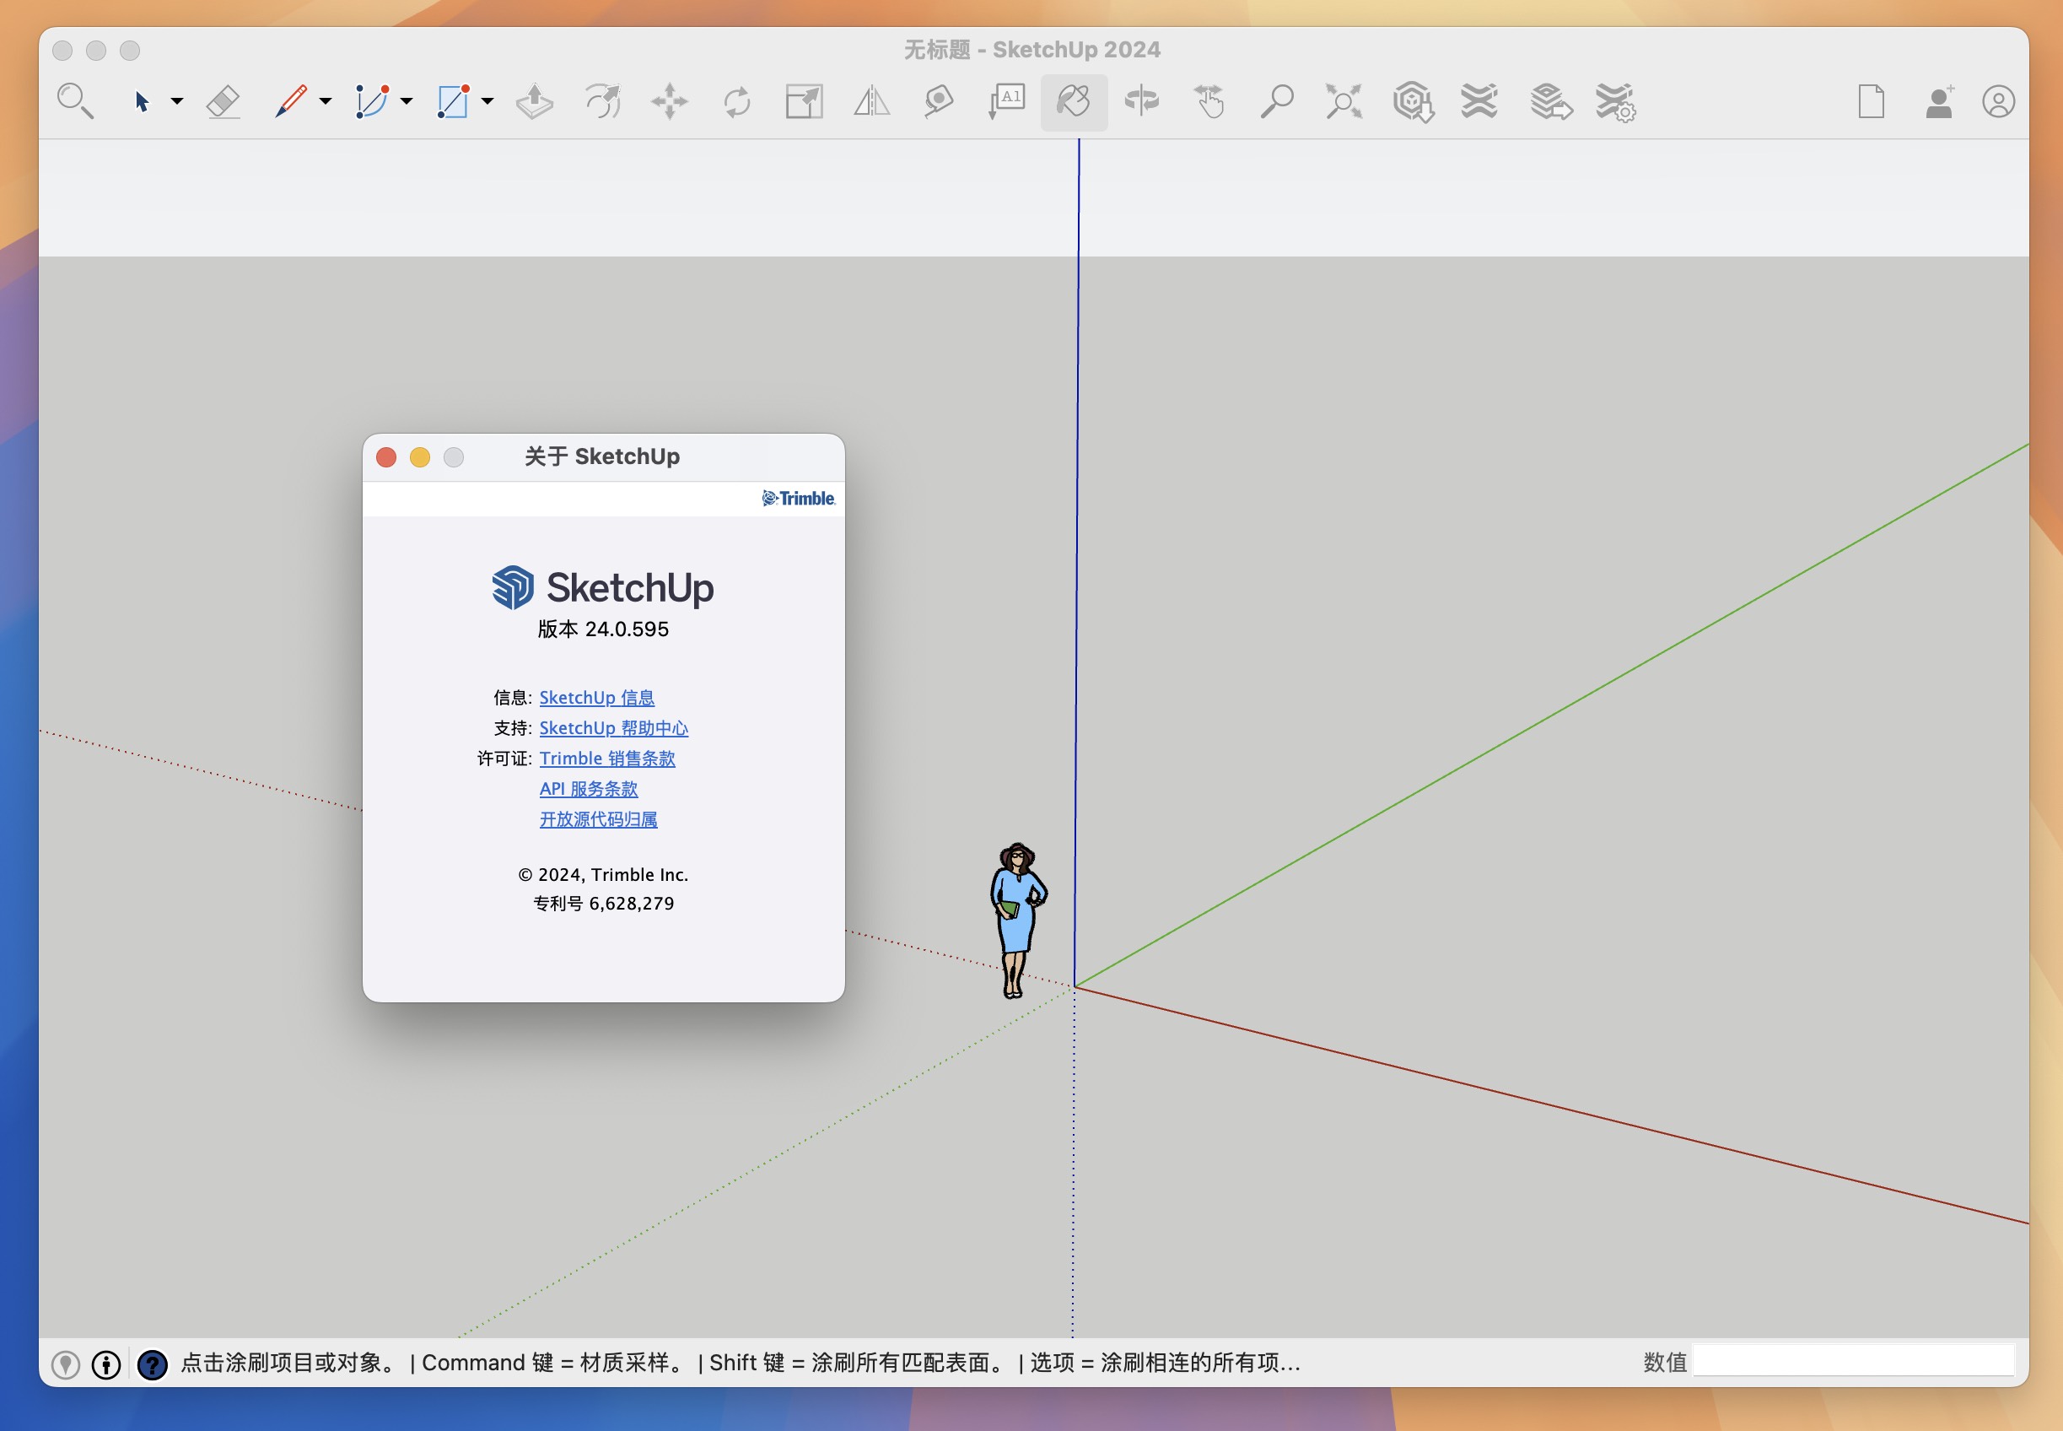Click the human scale figure in viewport
Image resolution: width=2063 pixels, height=1431 pixels.
pos(1018,920)
